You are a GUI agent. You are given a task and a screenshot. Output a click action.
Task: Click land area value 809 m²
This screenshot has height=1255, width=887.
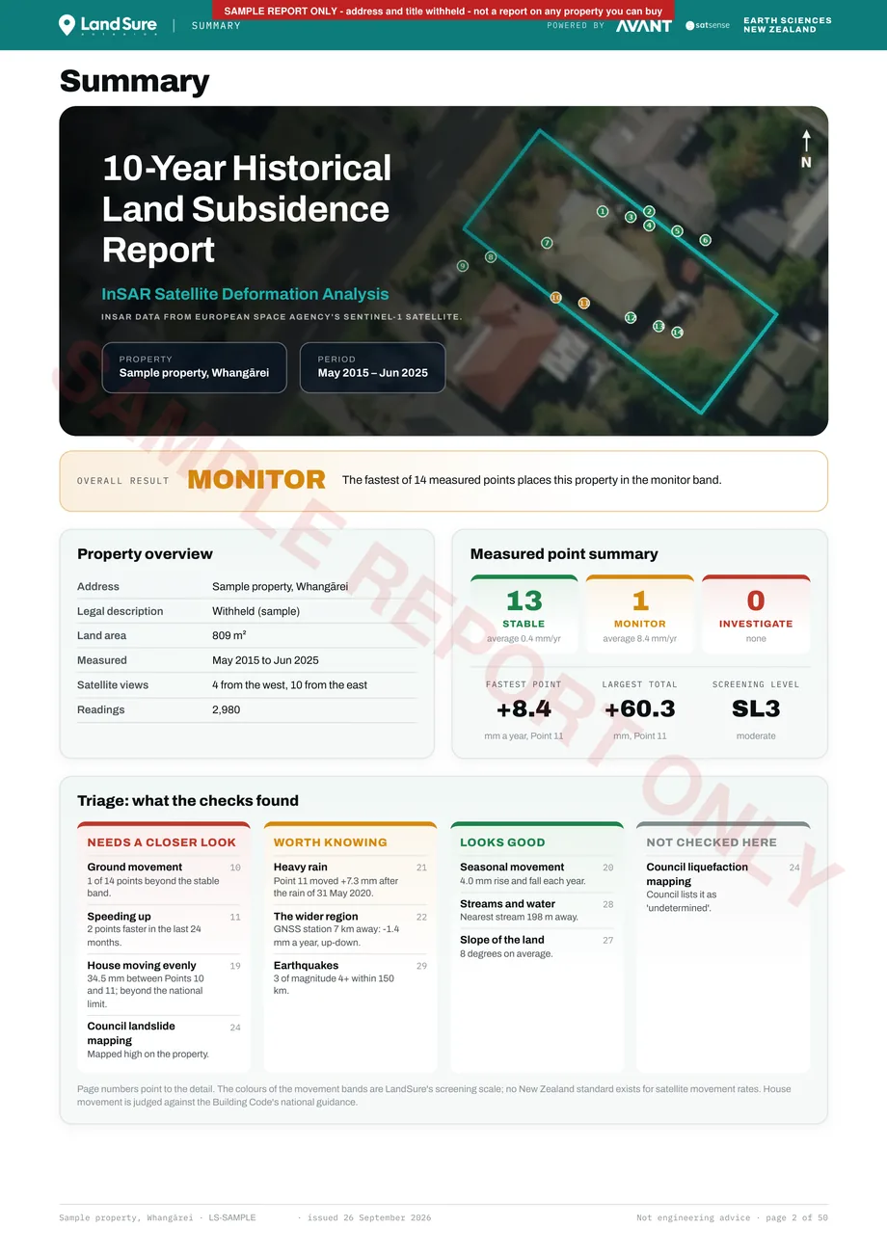pos(229,636)
